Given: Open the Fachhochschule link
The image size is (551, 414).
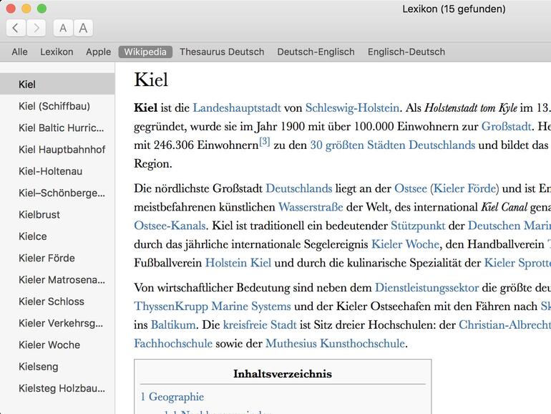Looking at the screenshot, I should [x=173, y=343].
